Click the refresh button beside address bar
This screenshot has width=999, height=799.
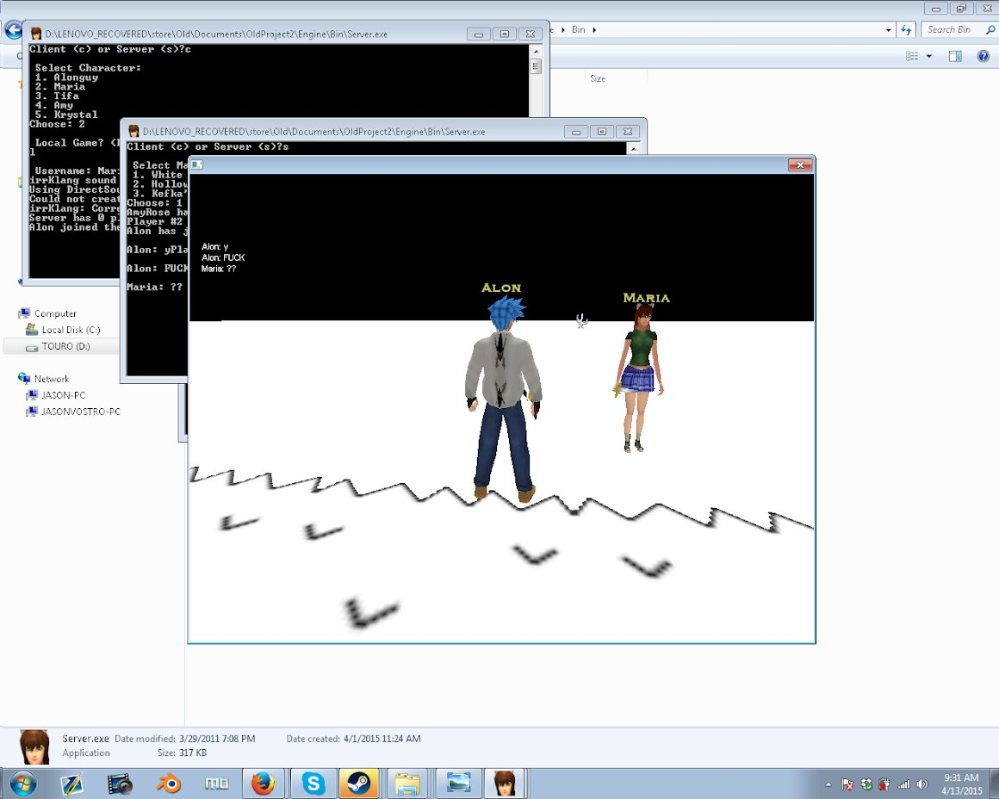click(x=906, y=29)
